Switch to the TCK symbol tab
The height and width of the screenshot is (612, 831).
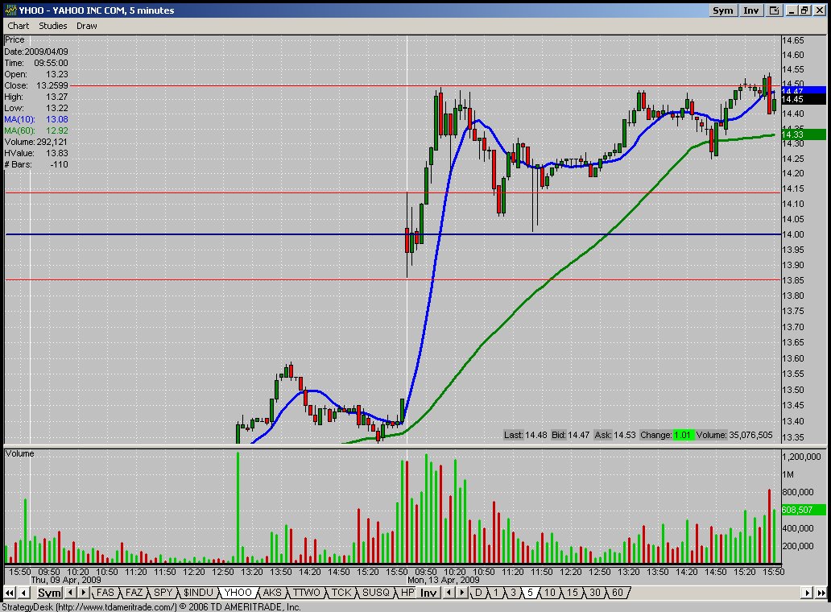342,593
